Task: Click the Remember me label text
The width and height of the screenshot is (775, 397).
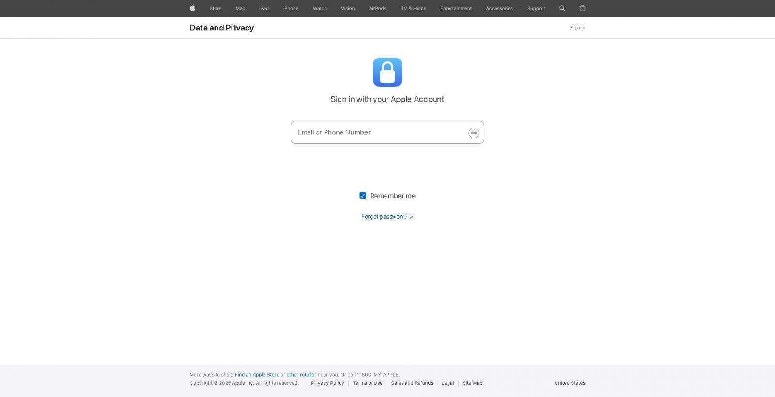Action: pos(393,196)
